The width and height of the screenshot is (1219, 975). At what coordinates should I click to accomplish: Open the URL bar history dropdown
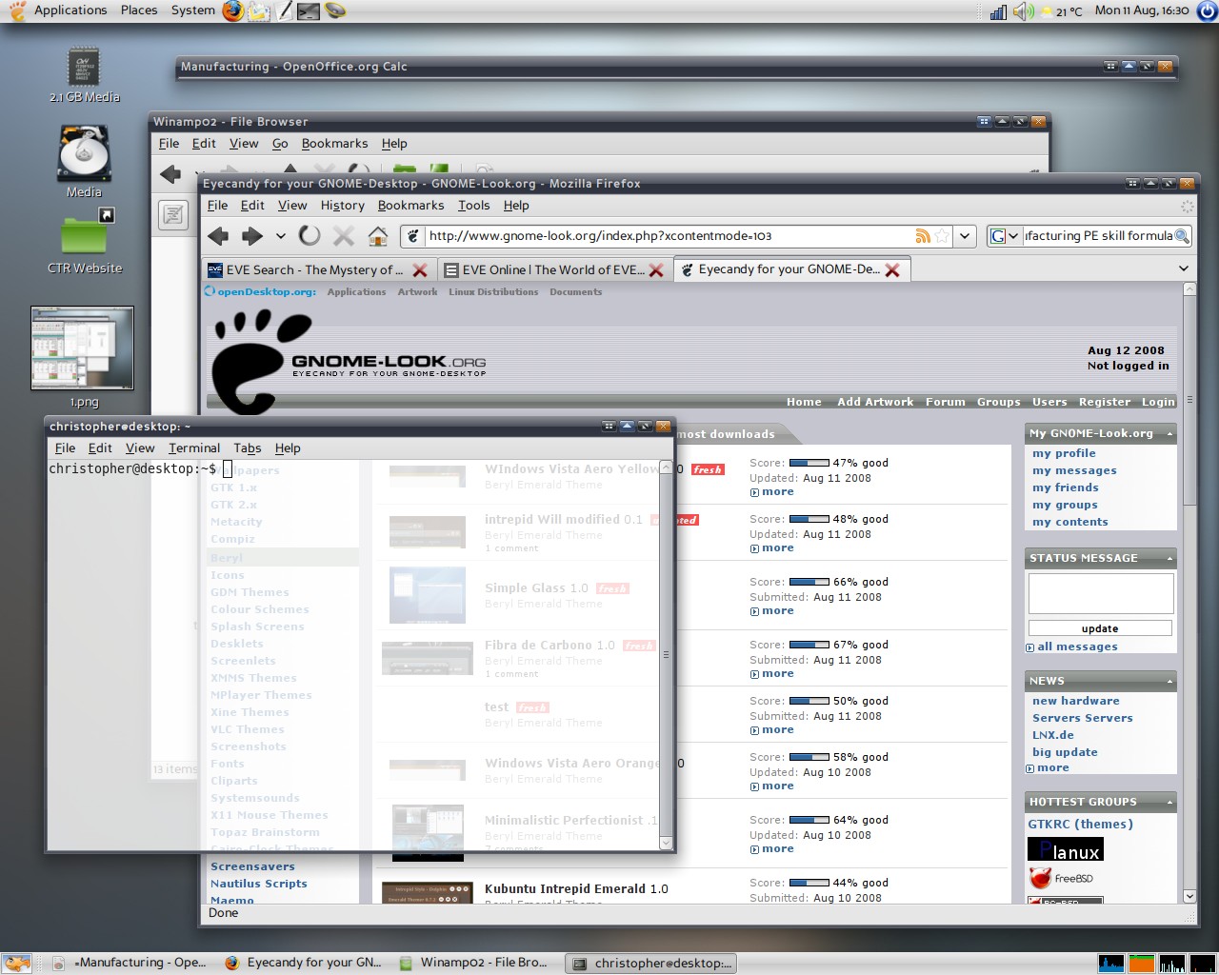click(966, 236)
